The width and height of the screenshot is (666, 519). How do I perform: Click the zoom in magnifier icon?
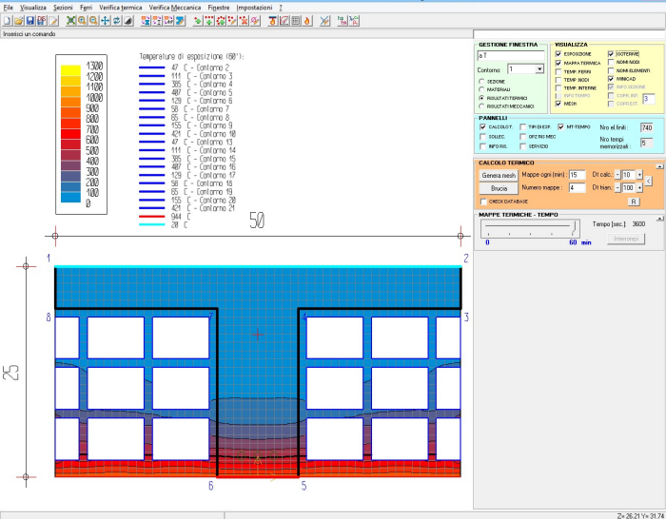click(82, 20)
